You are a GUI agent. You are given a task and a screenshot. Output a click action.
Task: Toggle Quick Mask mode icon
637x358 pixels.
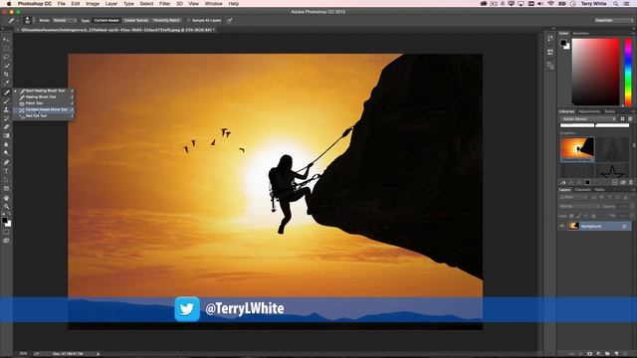pyautogui.click(x=6, y=232)
